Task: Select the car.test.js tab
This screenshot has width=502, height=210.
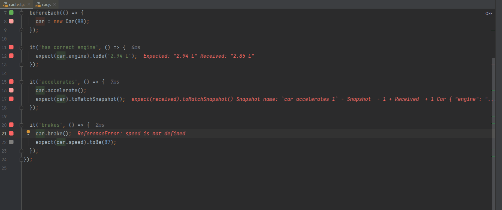Action: coord(17,4)
